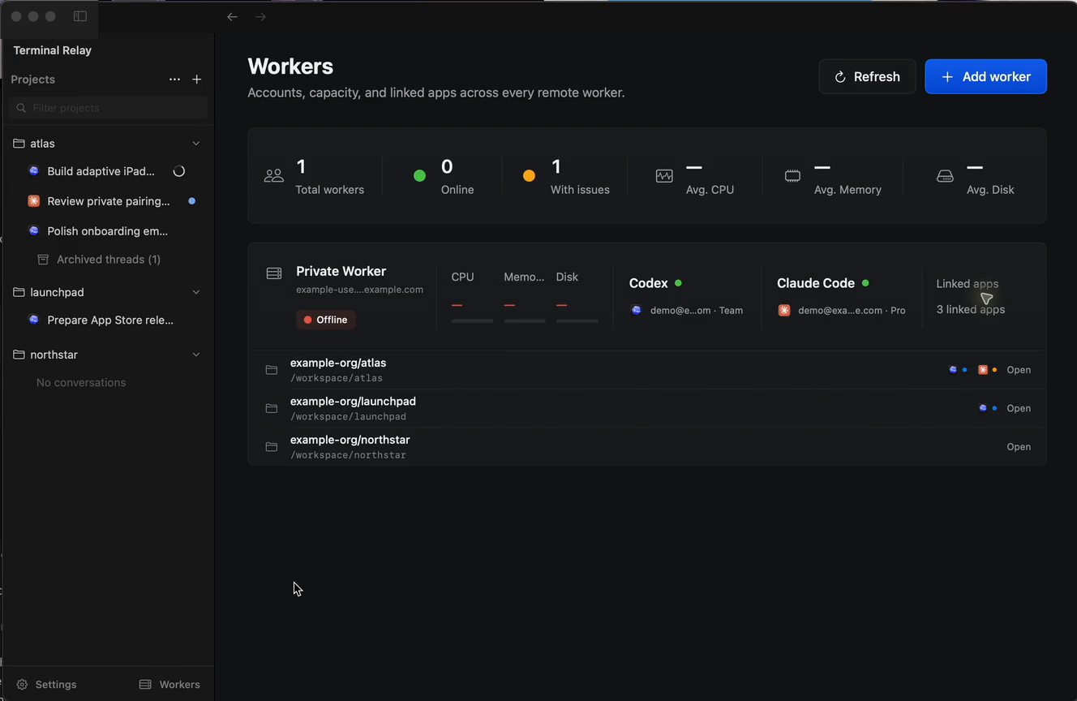Open Archived threads (1)

pos(109,260)
